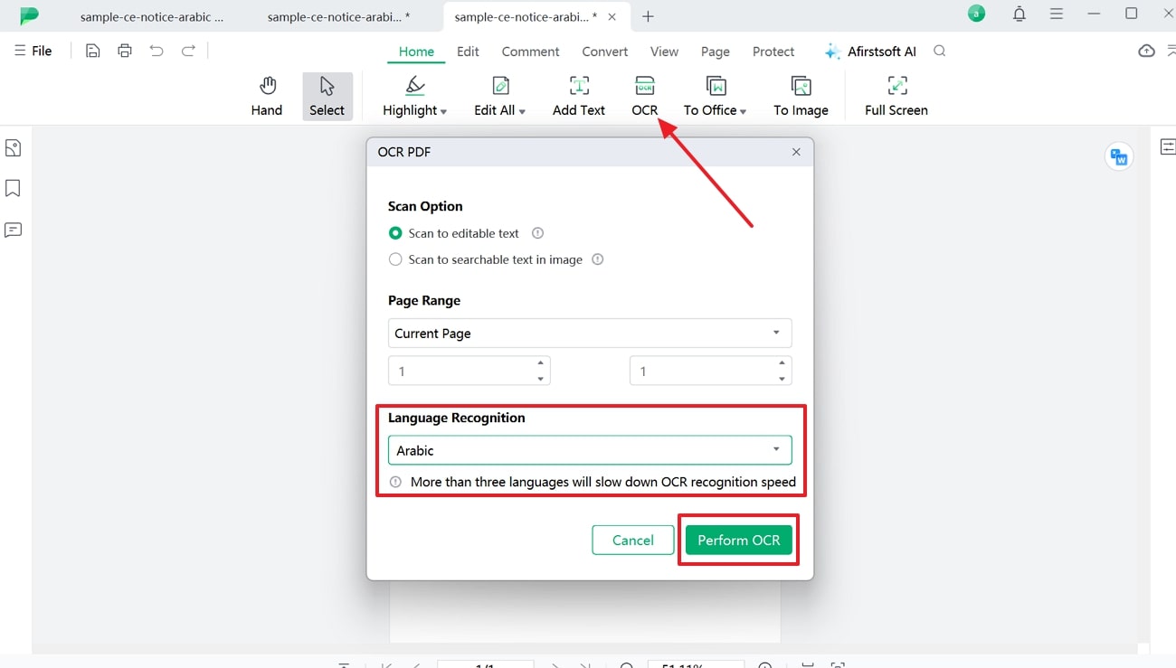Switch to first sample-ce-notice-arabic tab

click(x=151, y=16)
